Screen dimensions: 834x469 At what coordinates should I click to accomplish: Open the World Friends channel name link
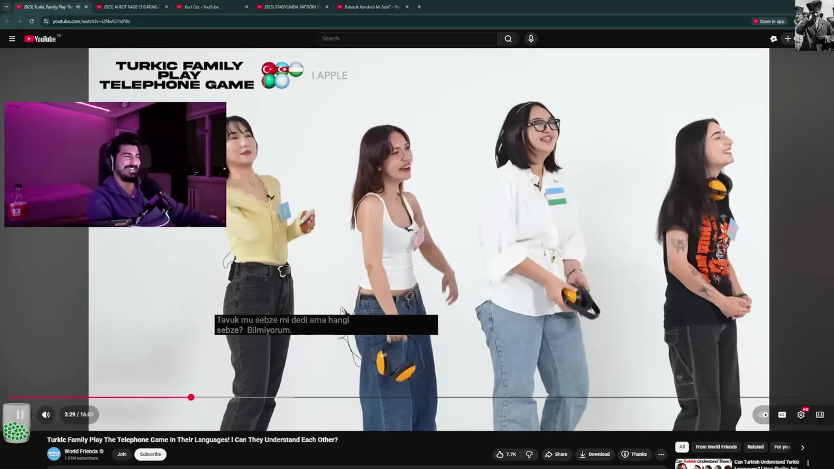click(81, 451)
